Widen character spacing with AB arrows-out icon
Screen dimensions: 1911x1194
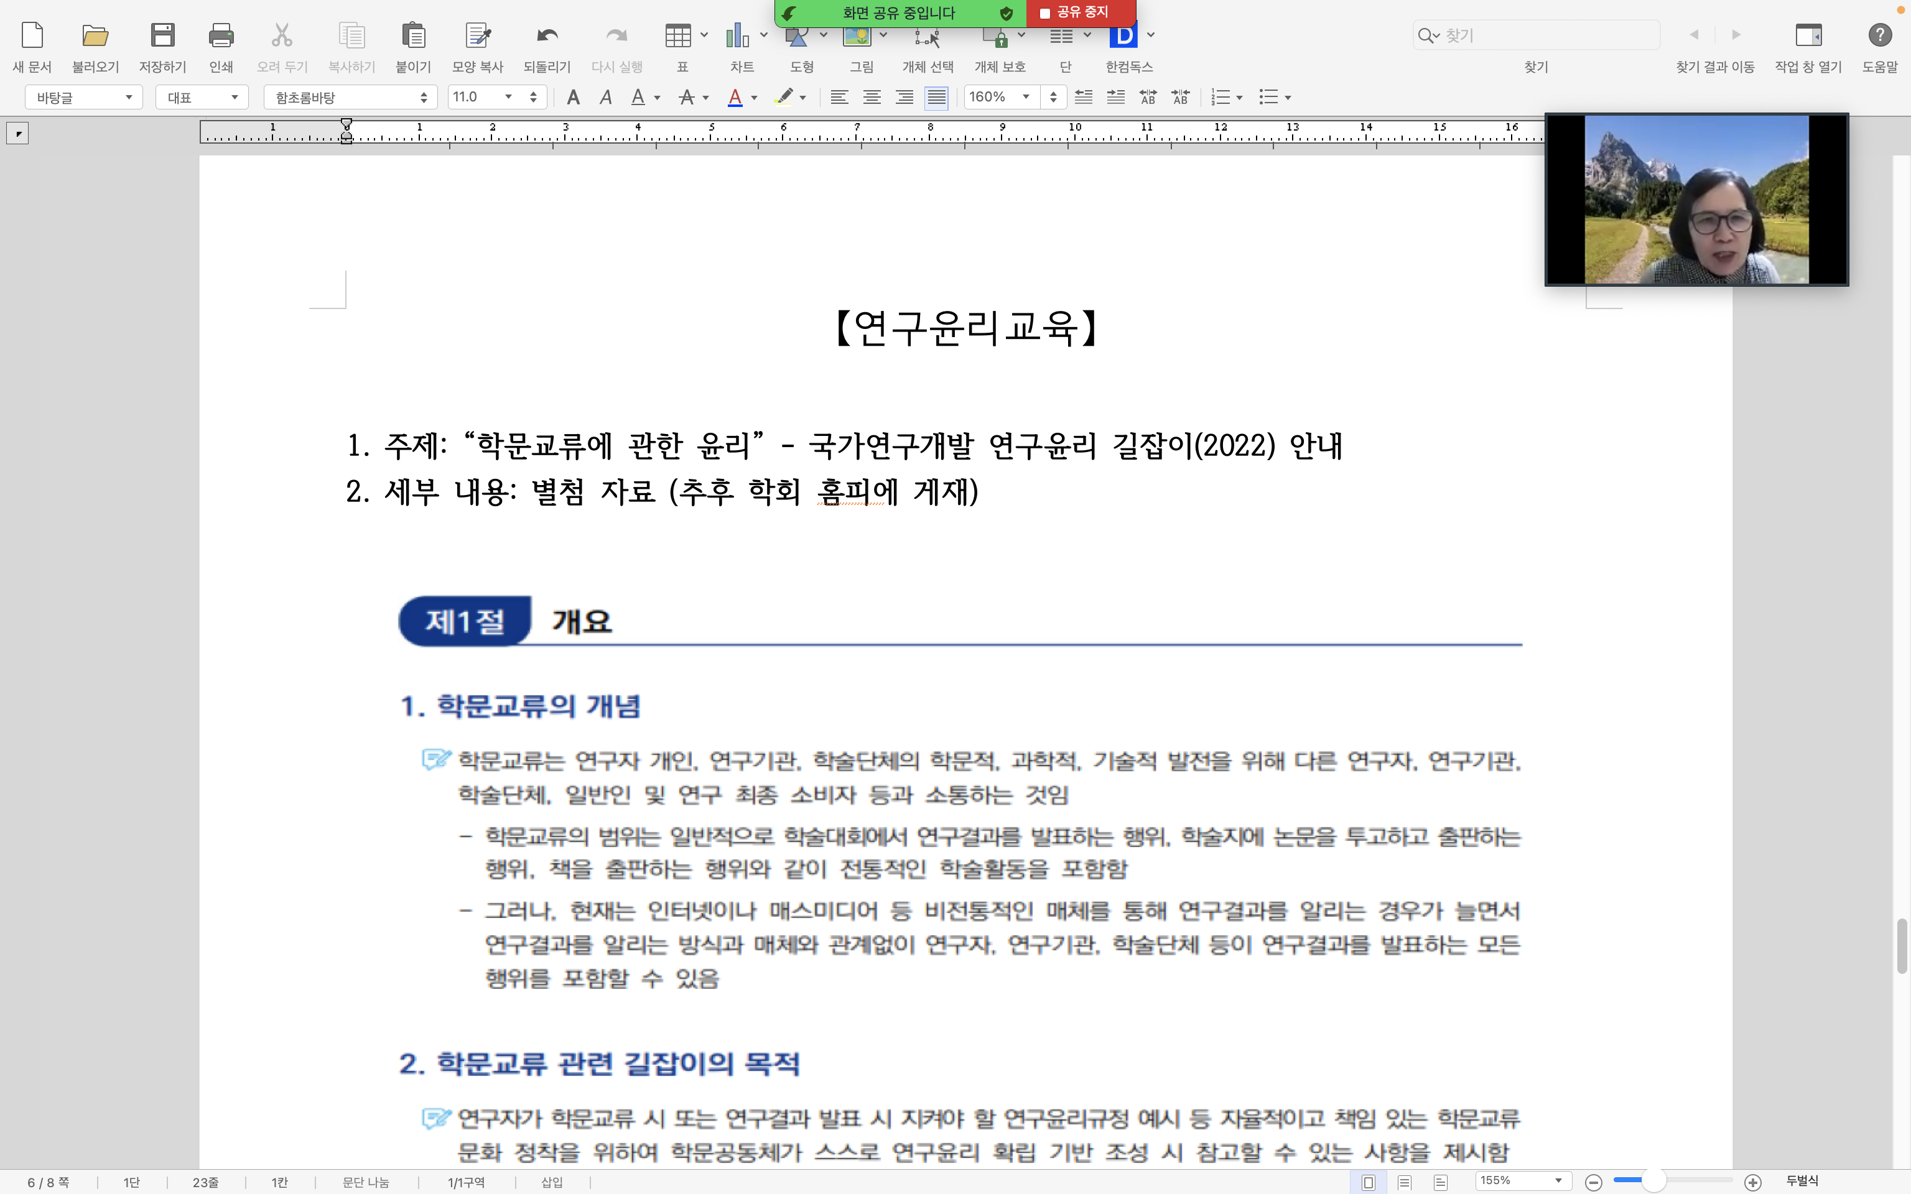tap(1148, 97)
